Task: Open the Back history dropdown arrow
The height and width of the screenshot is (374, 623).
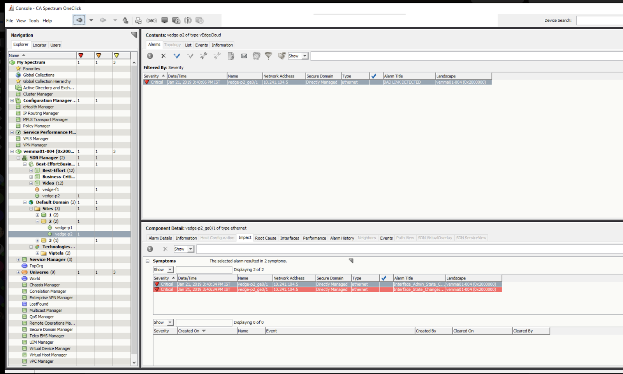Action: point(91,20)
